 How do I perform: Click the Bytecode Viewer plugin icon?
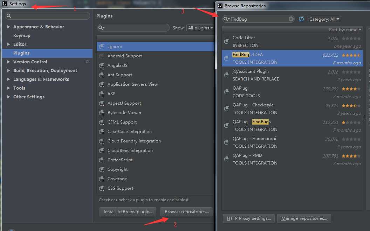click(x=102, y=112)
